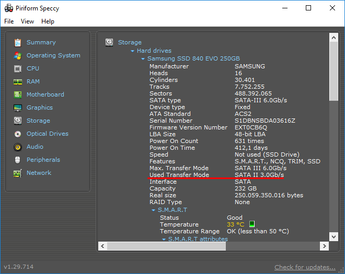Screen dimensions: 345x274
Task: Click the Network card icon
Action: coord(18,173)
